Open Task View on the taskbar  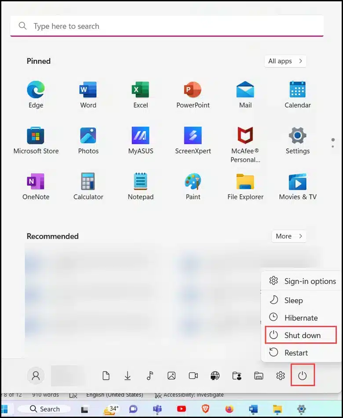coord(85,409)
